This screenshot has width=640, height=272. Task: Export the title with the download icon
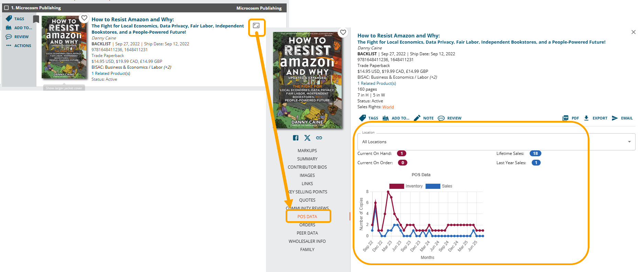pos(586,118)
